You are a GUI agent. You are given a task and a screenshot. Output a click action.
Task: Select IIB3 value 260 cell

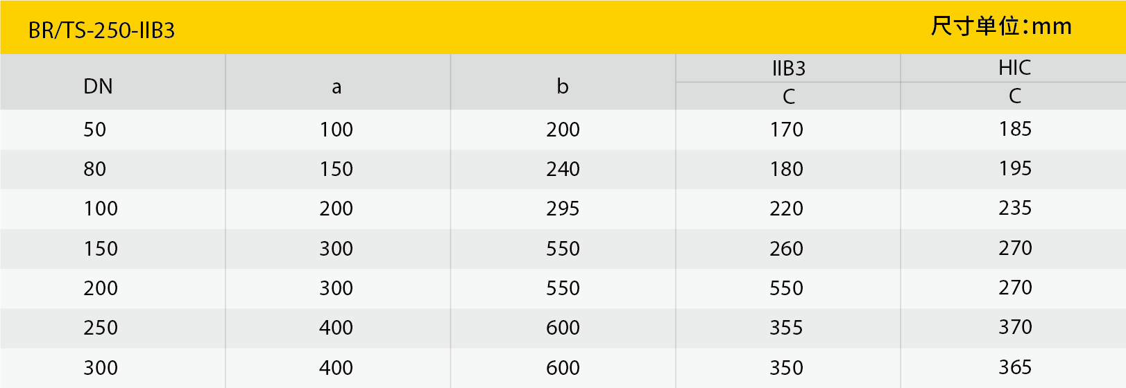point(786,249)
